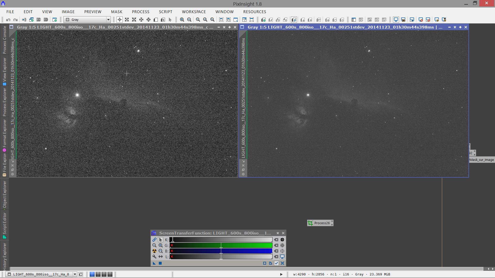This screenshot has width=495, height=278.
Task: Expand view selector LIGHT_600s_800iso dropdown arrow
Action: [75, 274]
